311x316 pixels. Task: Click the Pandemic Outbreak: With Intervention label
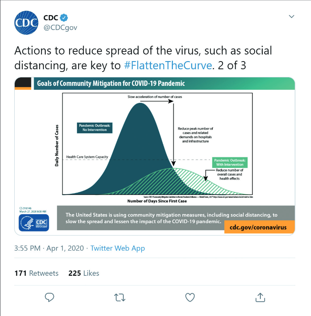point(230,162)
